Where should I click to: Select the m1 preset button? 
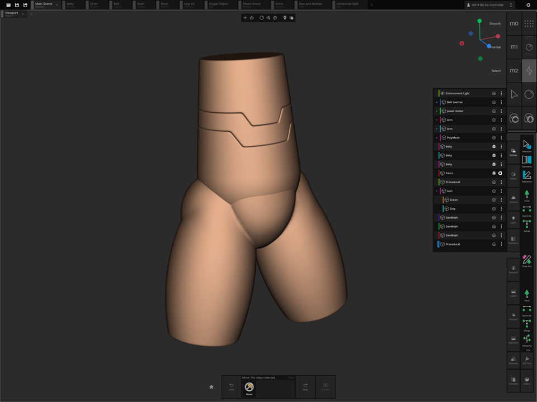pos(514,47)
